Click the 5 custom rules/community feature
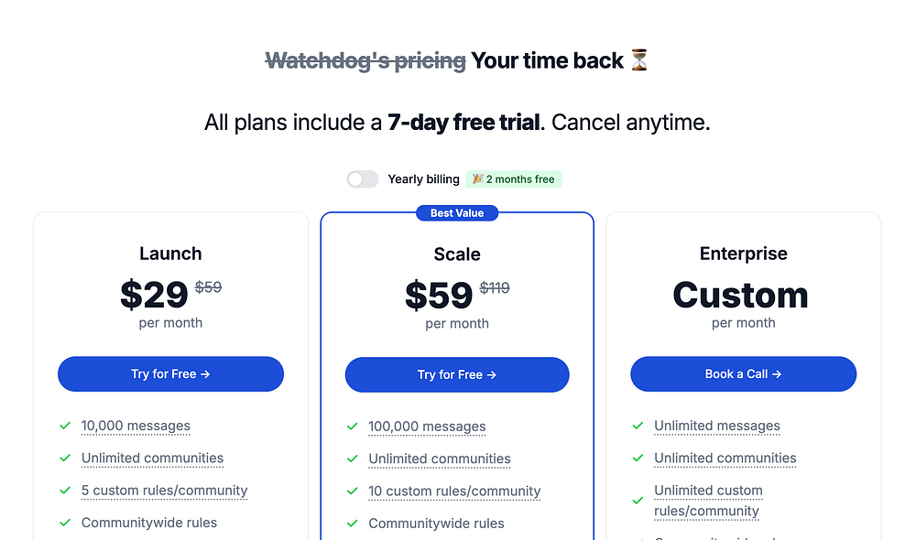The image size is (916, 540). (x=164, y=490)
